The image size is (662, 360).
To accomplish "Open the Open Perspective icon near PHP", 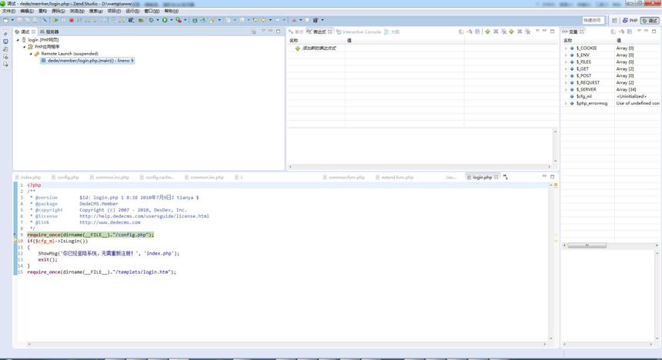I will (614, 20).
